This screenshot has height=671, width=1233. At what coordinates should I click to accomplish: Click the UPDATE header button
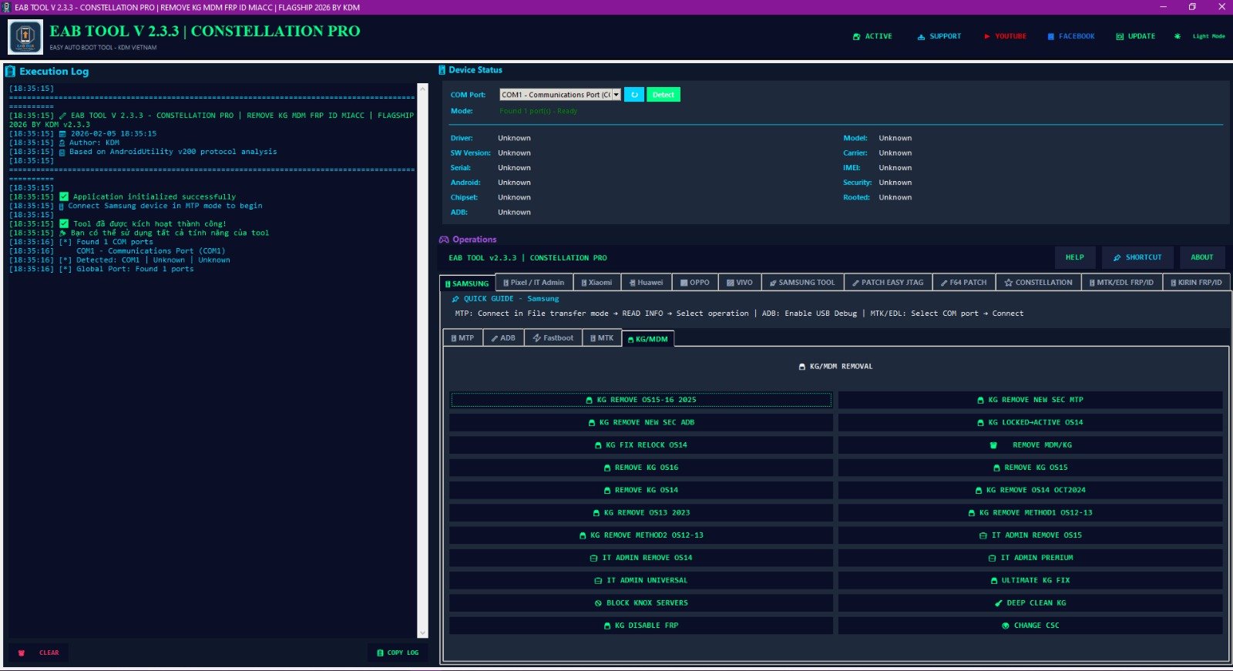pyautogui.click(x=1135, y=36)
